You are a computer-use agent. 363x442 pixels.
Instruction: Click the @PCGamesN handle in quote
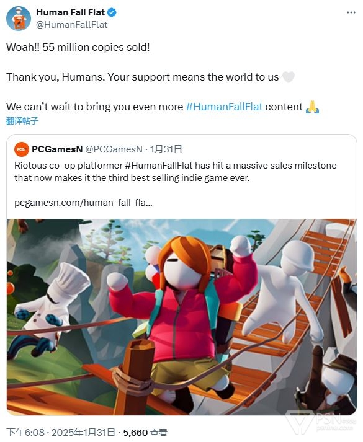click(x=114, y=149)
